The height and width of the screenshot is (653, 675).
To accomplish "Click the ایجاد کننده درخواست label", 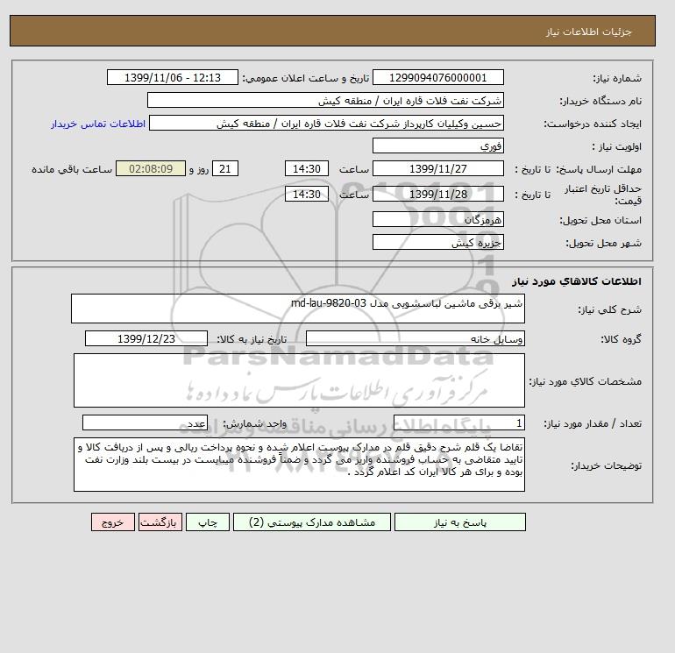I will point(593,124).
